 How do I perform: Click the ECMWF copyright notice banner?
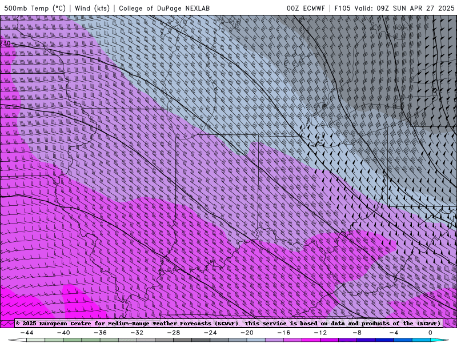[x=228, y=324]
